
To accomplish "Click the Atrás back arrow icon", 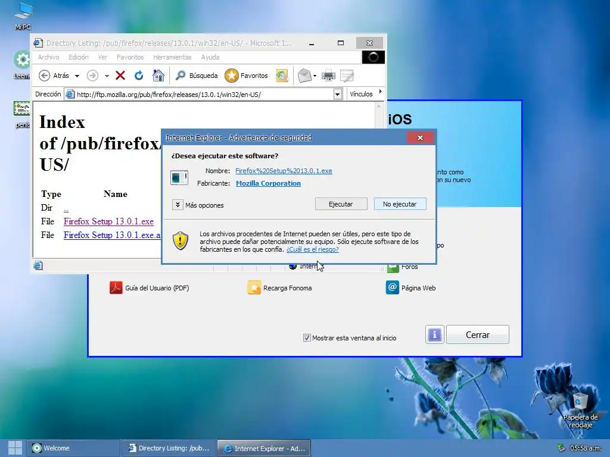I will (x=44, y=76).
